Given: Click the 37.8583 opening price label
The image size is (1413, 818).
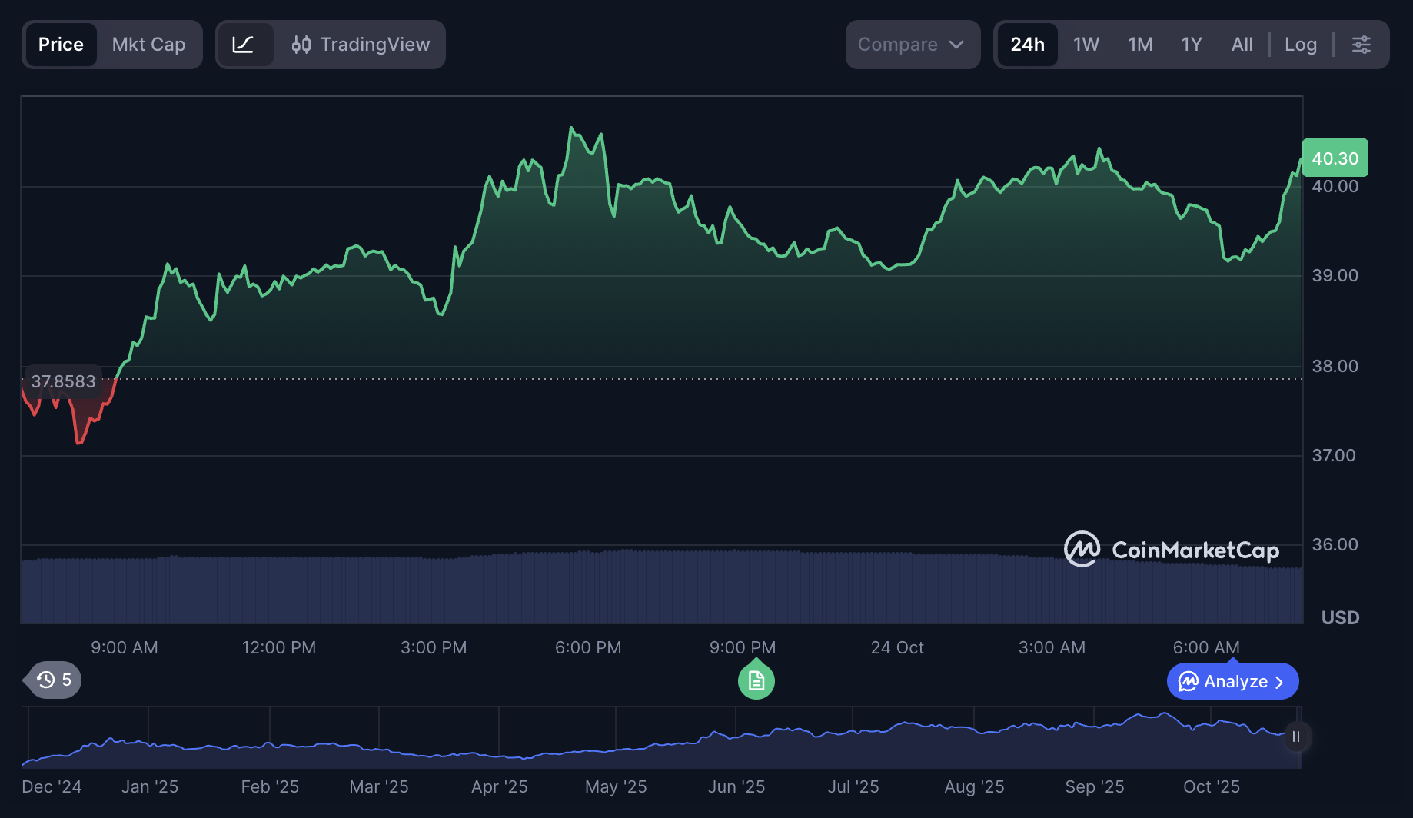Looking at the screenshot, I should point(63,381).
